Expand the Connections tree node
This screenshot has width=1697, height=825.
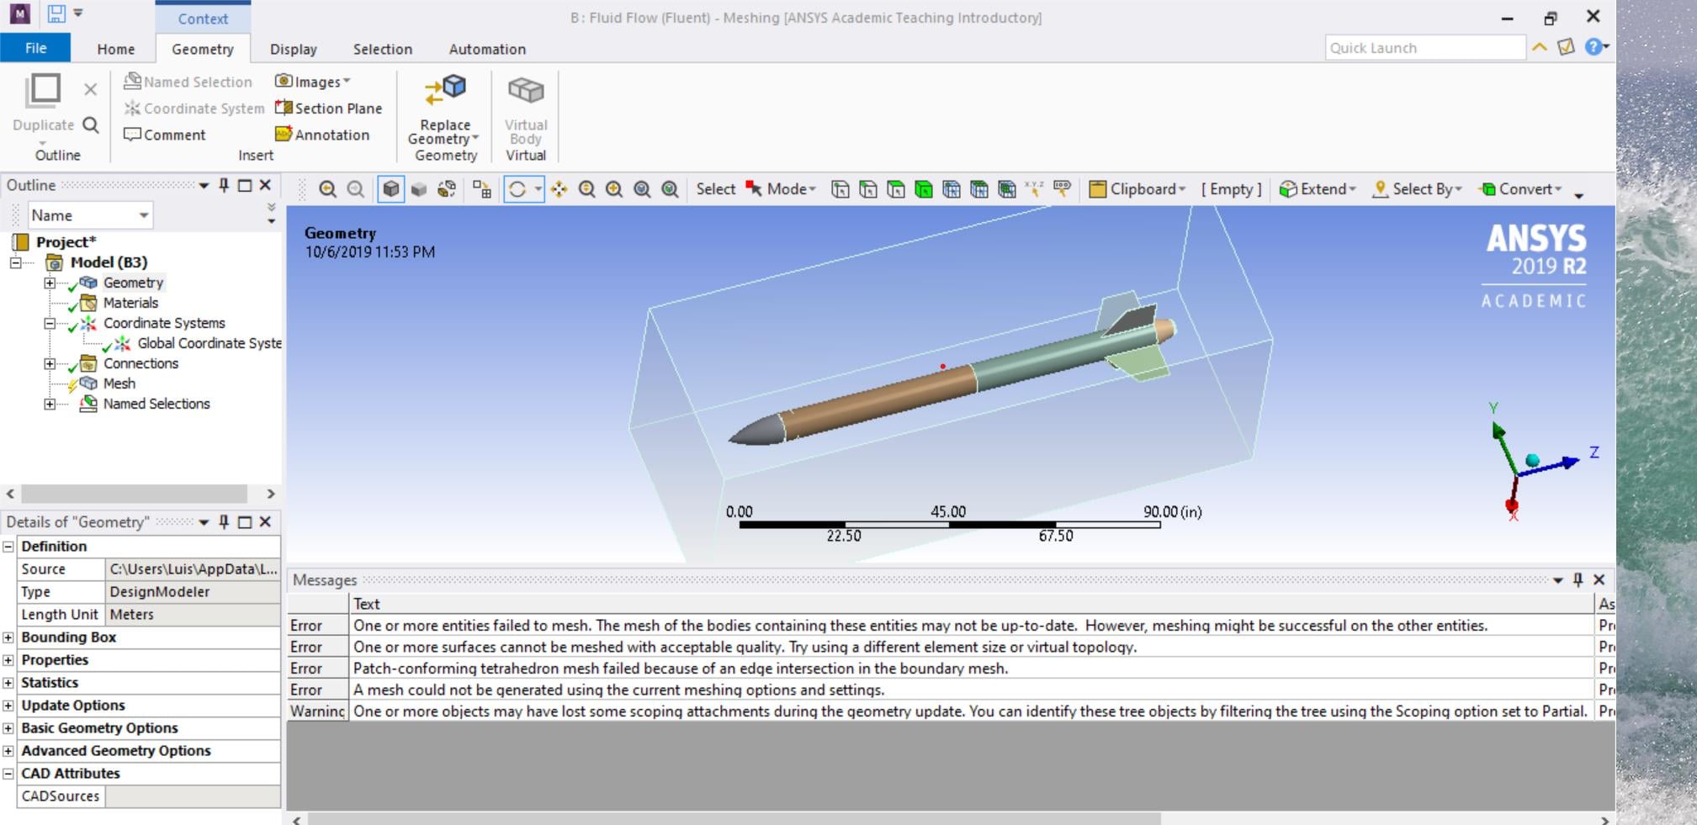click(x=50, y=363)
